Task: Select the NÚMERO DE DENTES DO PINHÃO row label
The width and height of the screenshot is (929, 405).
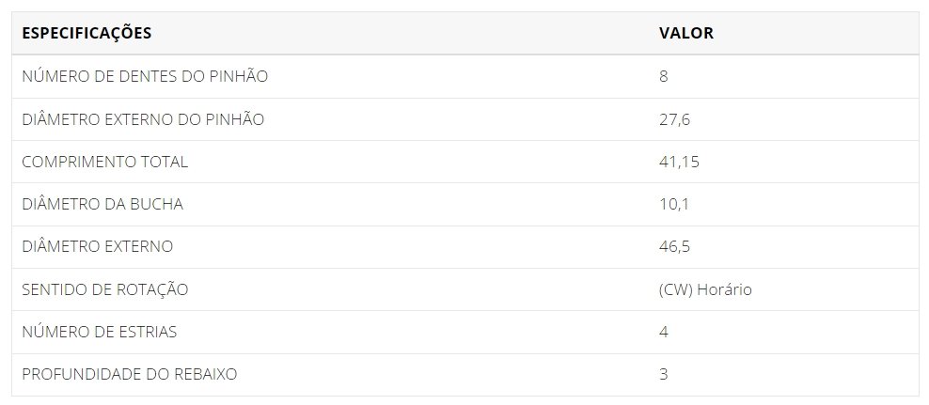Action: click(145, 76)
